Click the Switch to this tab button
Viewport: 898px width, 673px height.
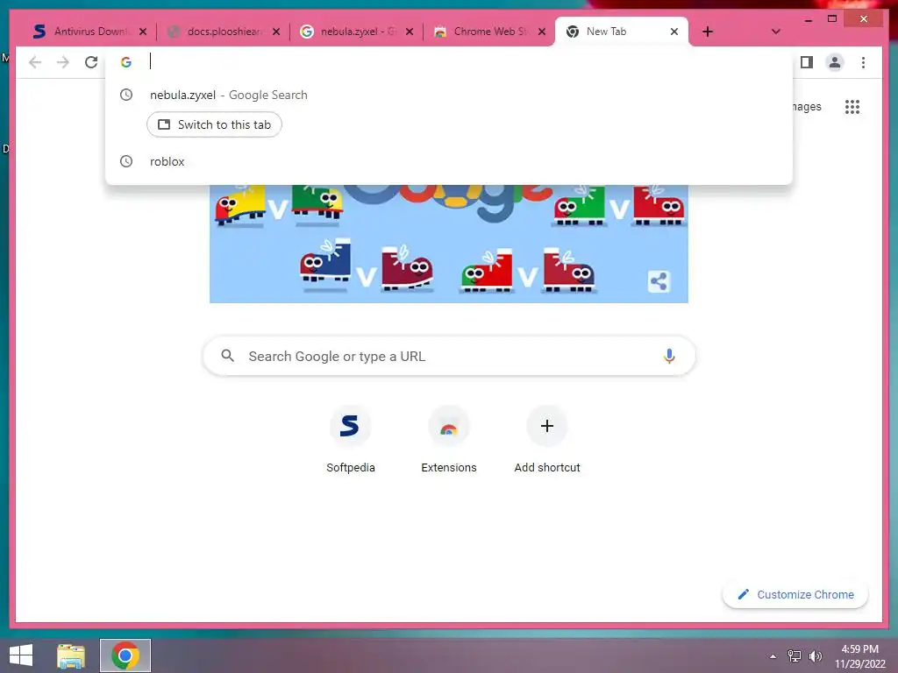[214, 124]
